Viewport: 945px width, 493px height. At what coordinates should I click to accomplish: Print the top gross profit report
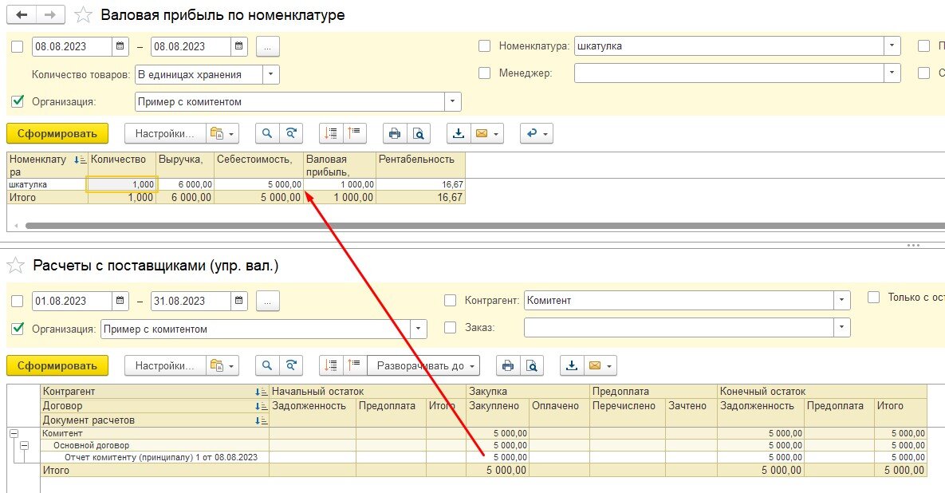coord(395,134)
